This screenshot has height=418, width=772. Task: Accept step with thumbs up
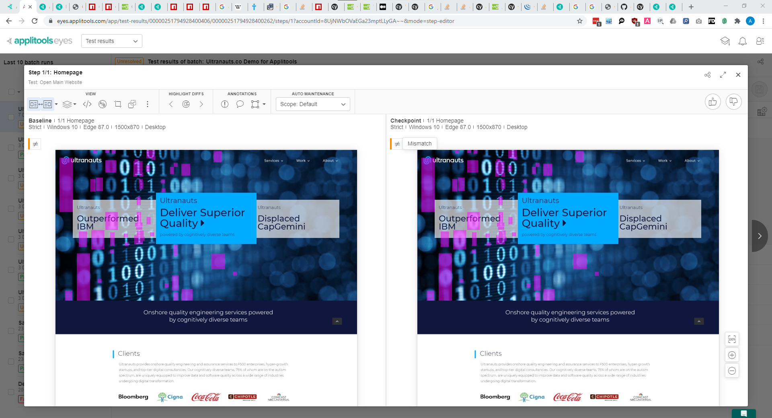713,102
